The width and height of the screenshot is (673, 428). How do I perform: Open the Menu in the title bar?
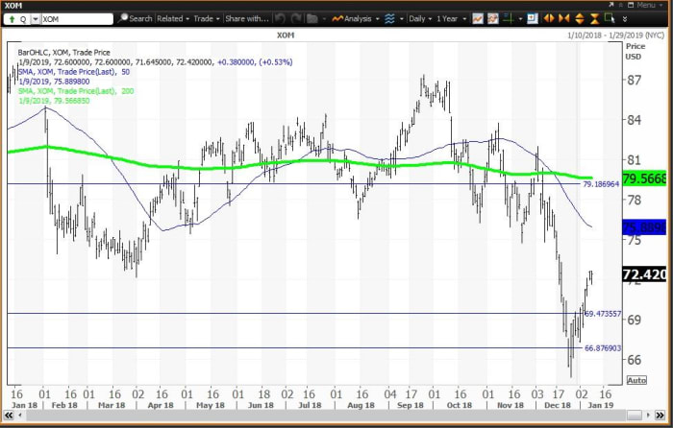coord(643,5)
